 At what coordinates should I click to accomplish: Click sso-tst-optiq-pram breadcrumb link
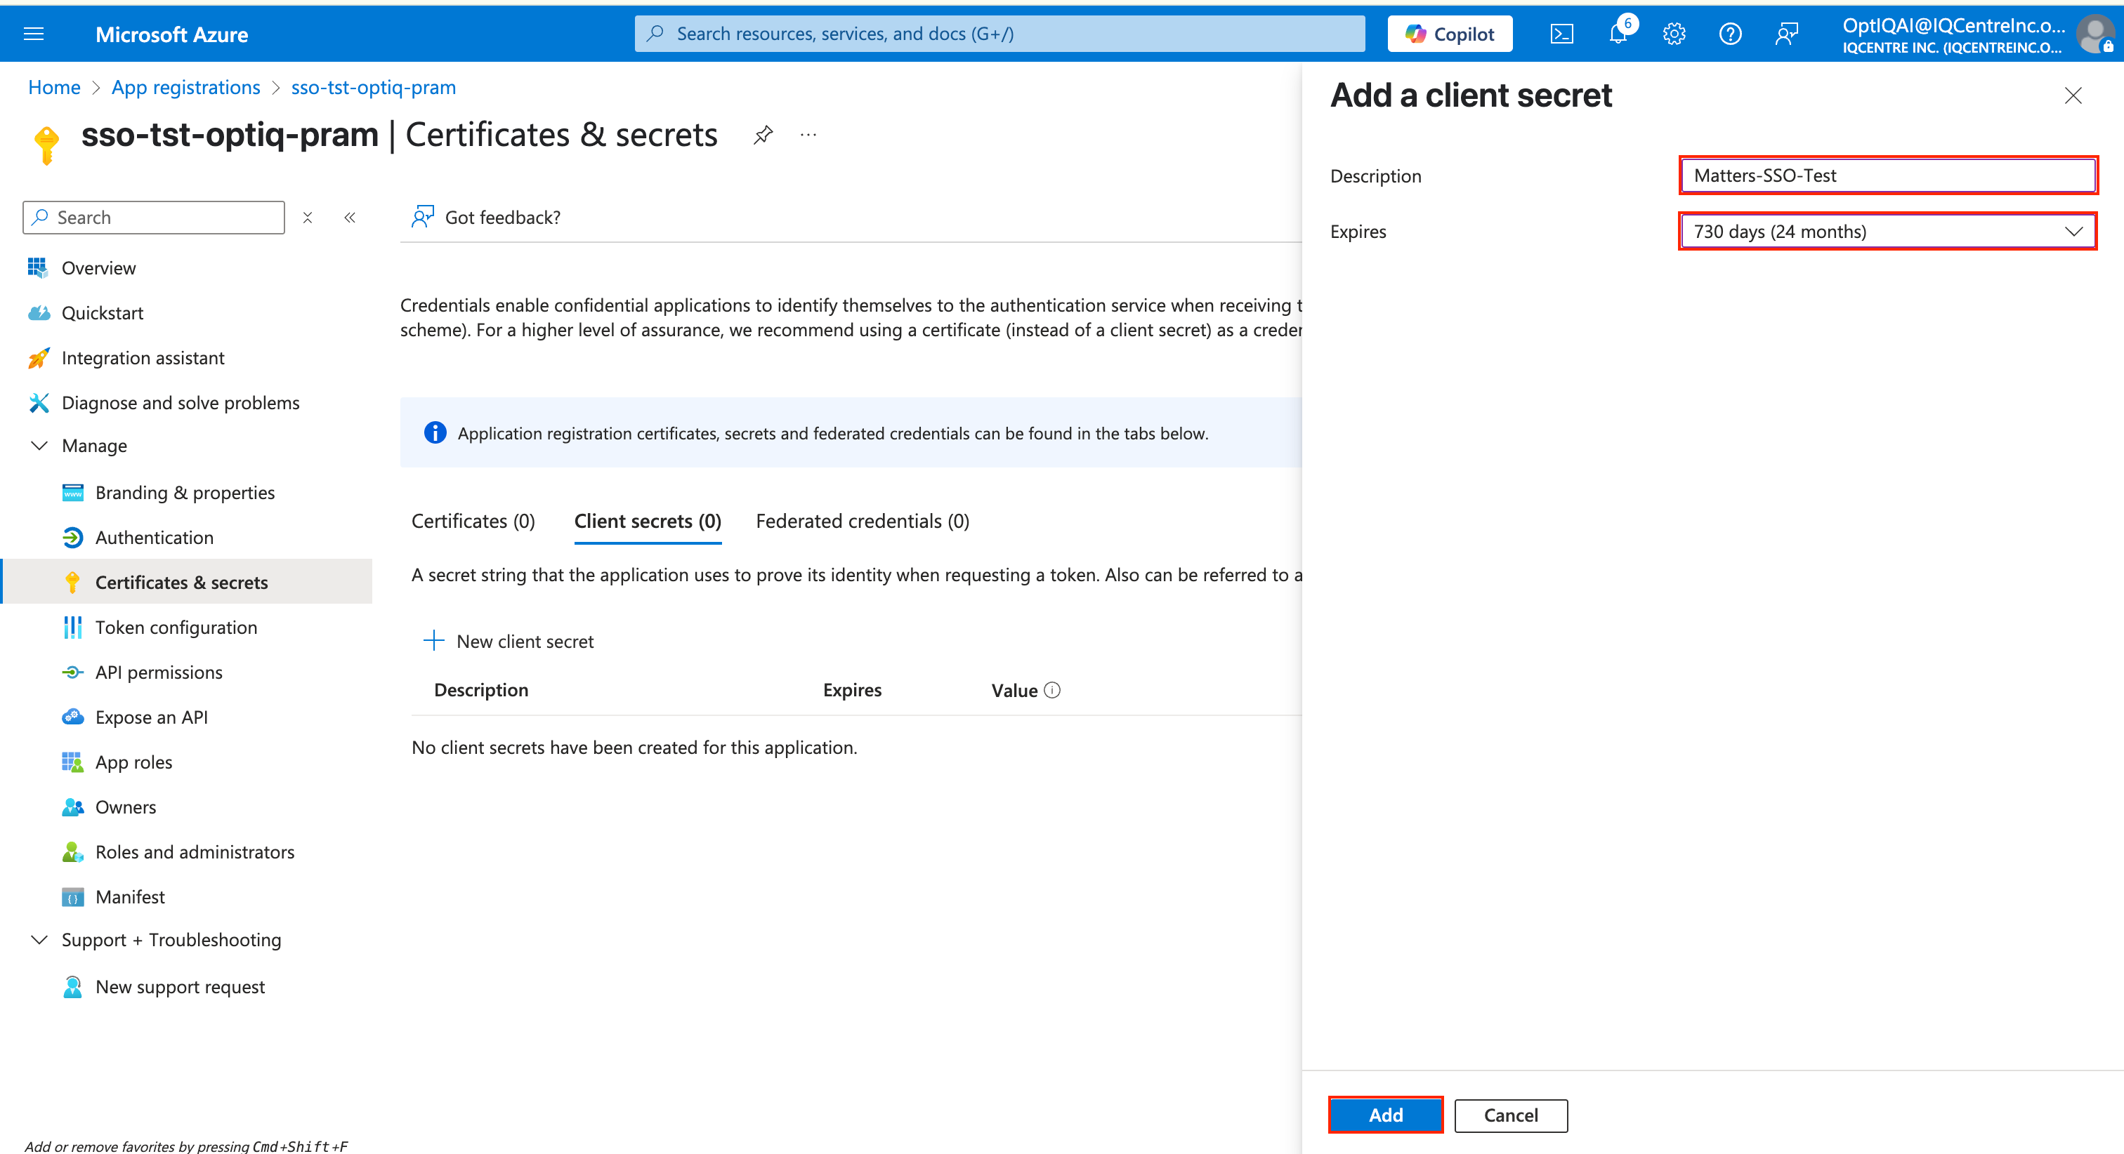[x=374, y=87]
